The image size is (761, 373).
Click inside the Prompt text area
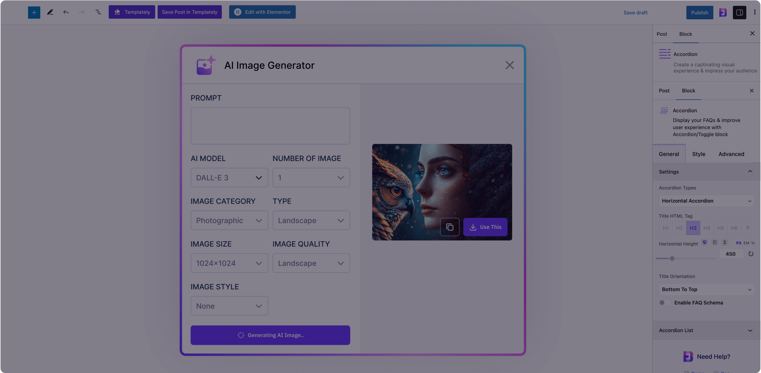pos(270,126)
